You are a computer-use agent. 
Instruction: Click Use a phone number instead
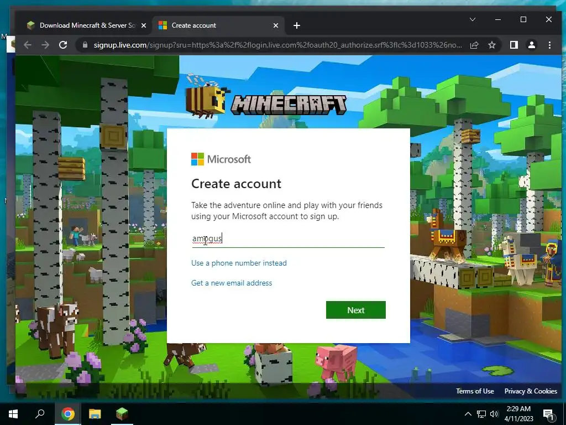click(x=239, y=263)
